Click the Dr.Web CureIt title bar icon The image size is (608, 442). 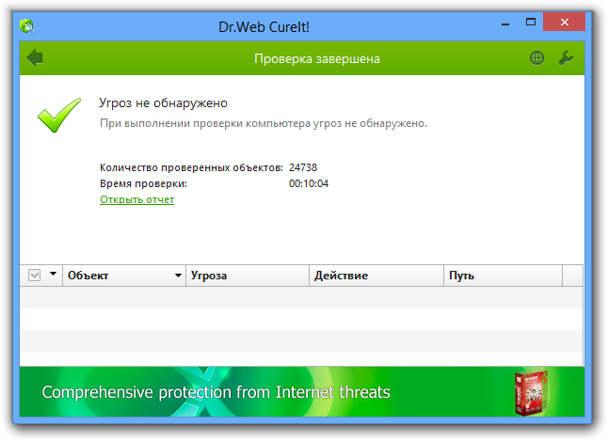[27, 26]
